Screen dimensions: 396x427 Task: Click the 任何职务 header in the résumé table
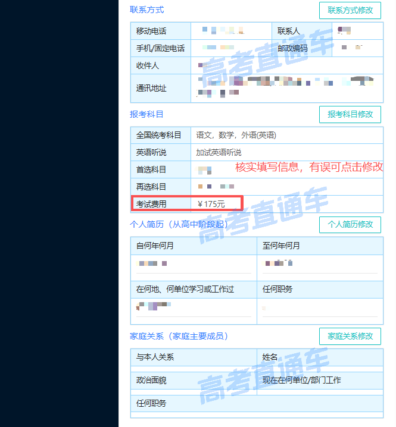pyautogui.click(x=320, y=289)
